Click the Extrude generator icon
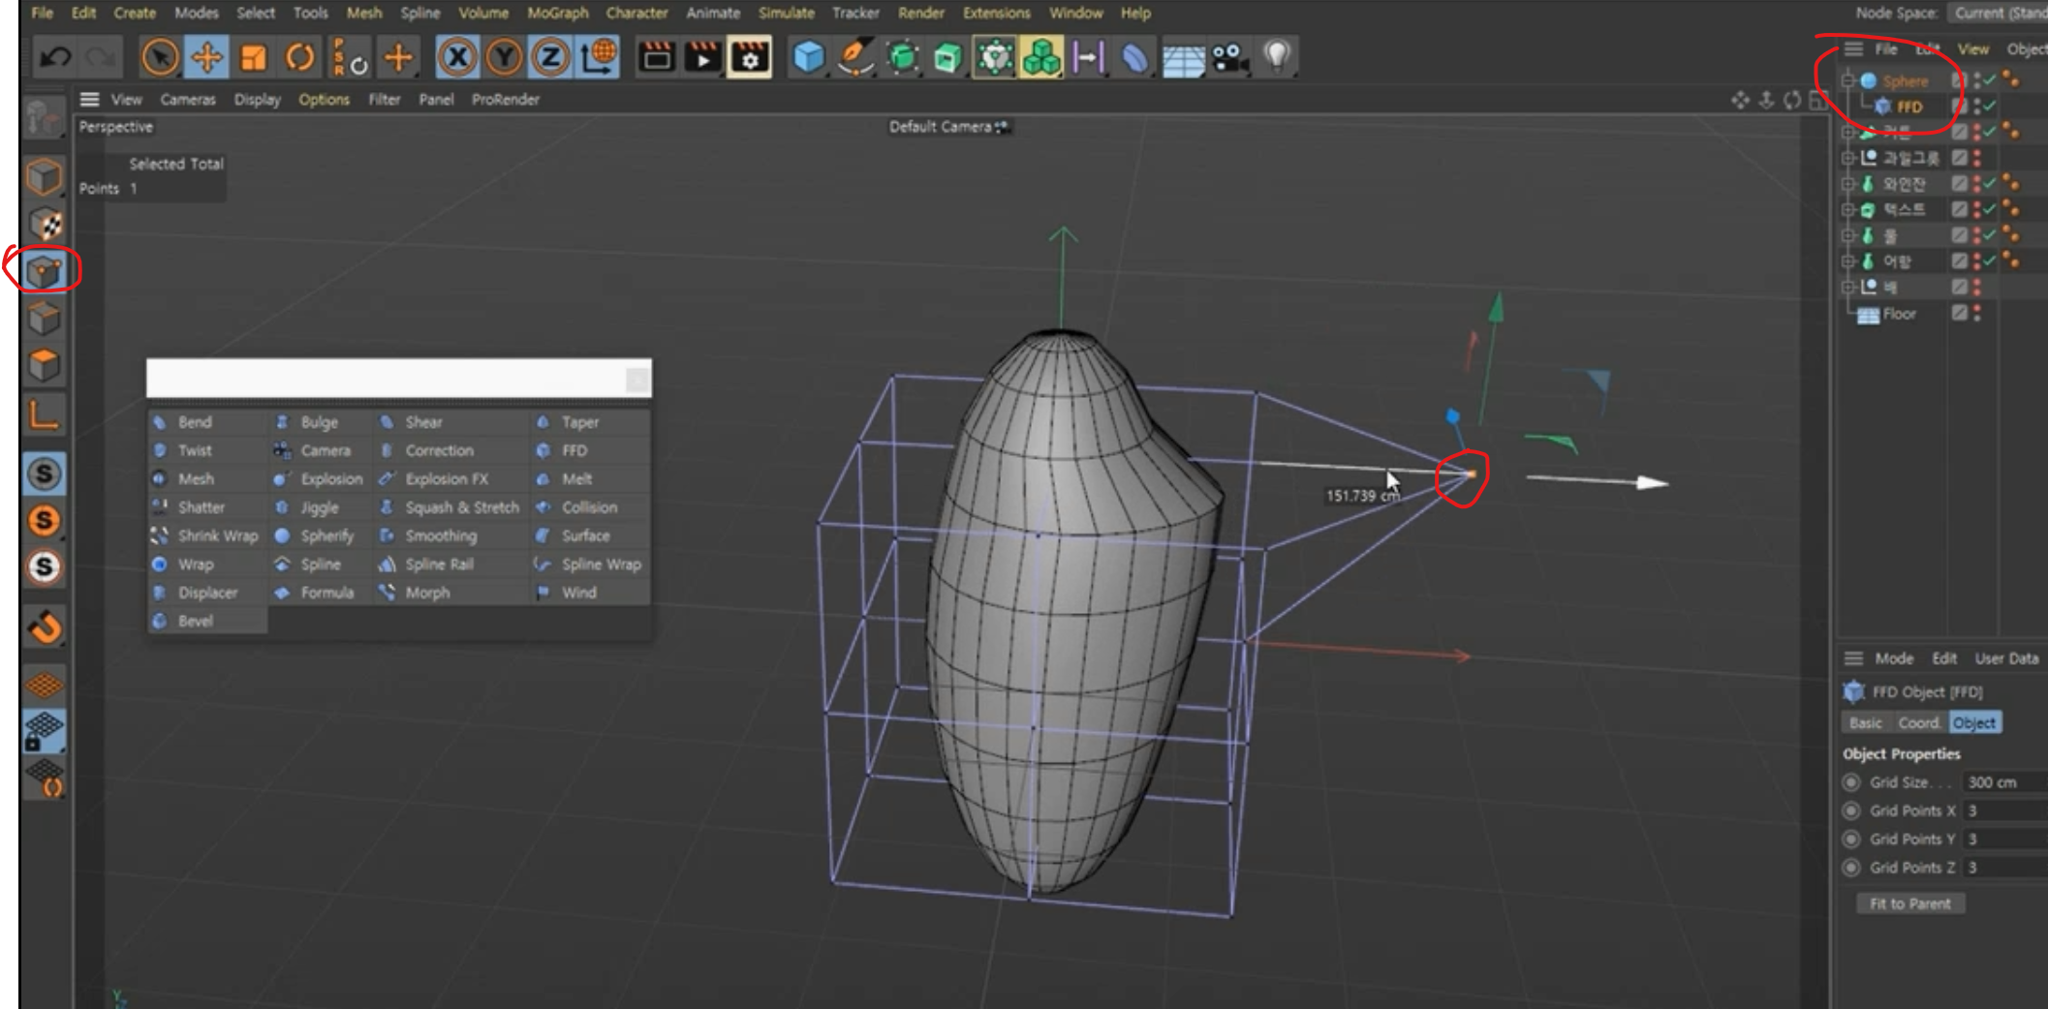Image resolution: width=2048 pixels, height=1009 pixels. coord(948,58)
